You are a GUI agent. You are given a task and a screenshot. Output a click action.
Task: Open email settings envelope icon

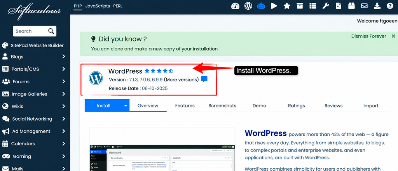point(364,6)
